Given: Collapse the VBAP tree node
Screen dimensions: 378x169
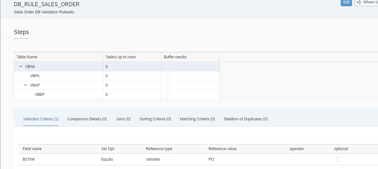Looking at the screenshot, I should tap(25, 85).
